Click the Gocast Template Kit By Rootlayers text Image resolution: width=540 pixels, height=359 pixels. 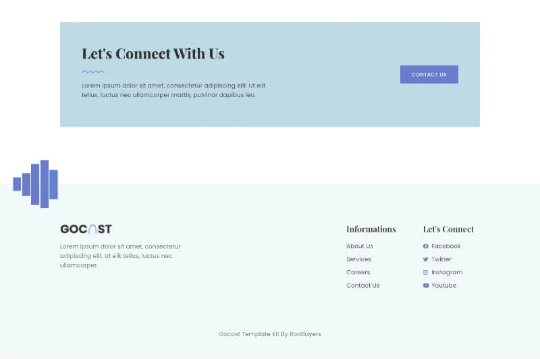pyautogui.click(x=270, y=334)
